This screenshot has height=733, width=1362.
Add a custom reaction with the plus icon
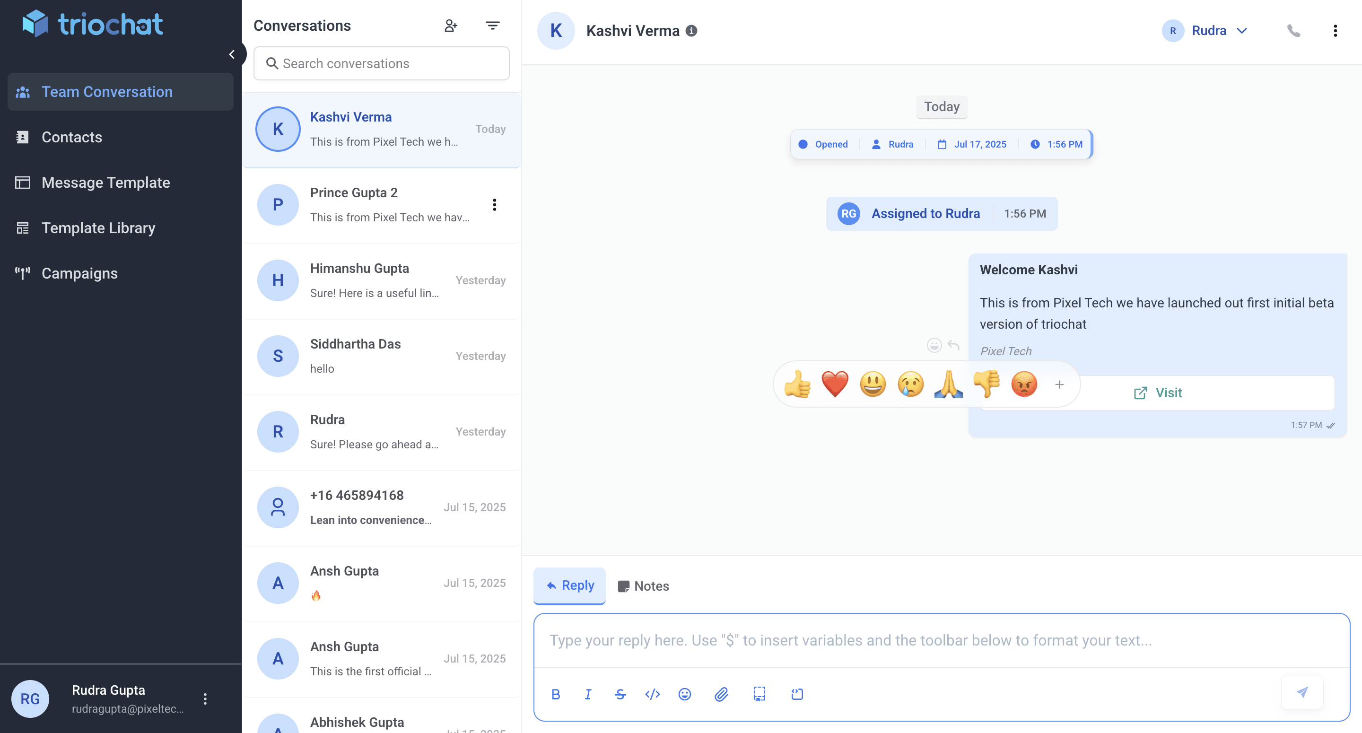click(1060, 384)
